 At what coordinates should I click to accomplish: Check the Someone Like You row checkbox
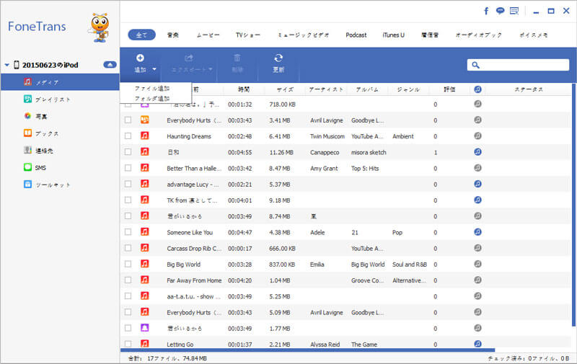(128, 232)
